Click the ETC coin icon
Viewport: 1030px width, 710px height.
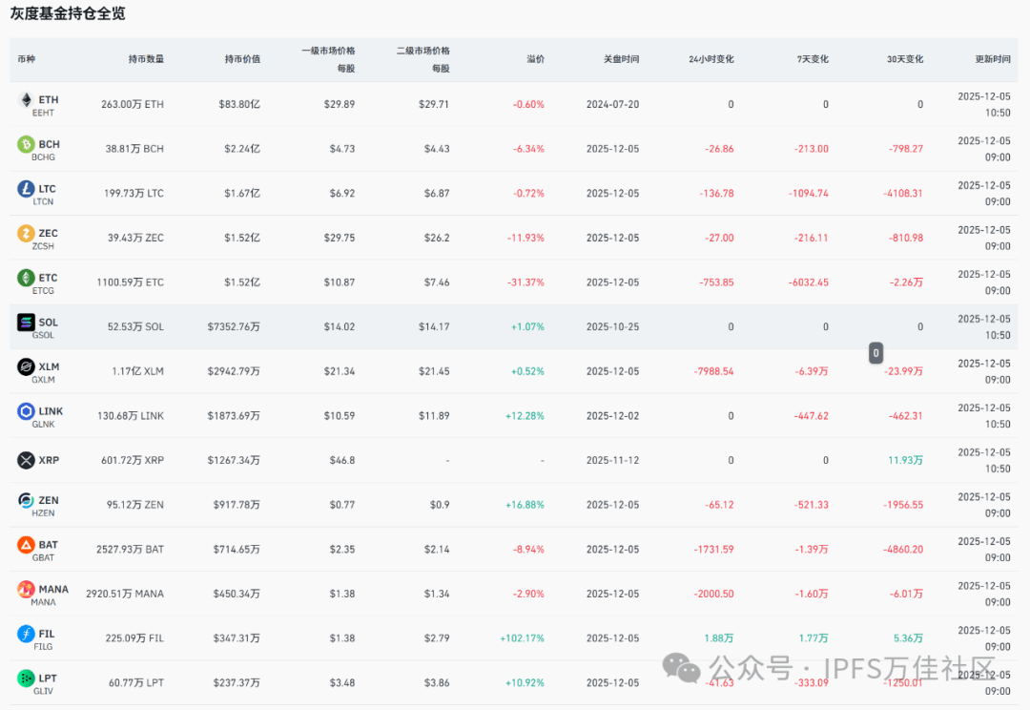27,278
